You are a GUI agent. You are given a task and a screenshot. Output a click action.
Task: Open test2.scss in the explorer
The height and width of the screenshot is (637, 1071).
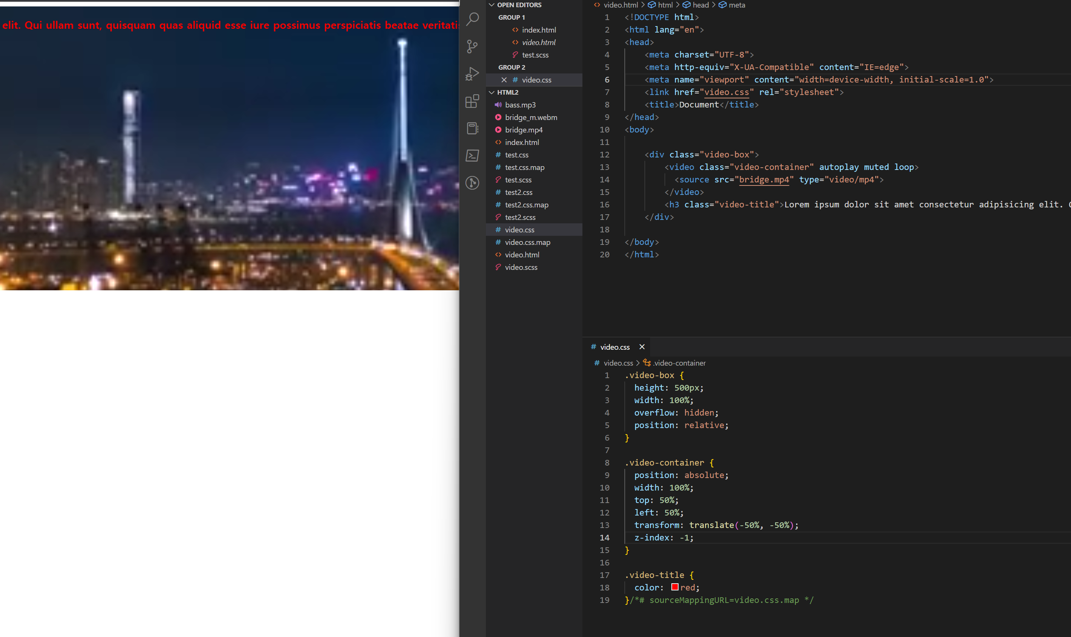(x=534, y=217)
